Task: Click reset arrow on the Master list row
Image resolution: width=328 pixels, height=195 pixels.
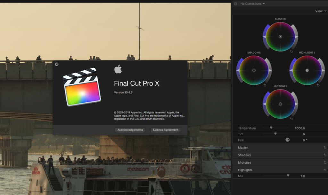Action: pyautogui.click(x=325, y=147)
